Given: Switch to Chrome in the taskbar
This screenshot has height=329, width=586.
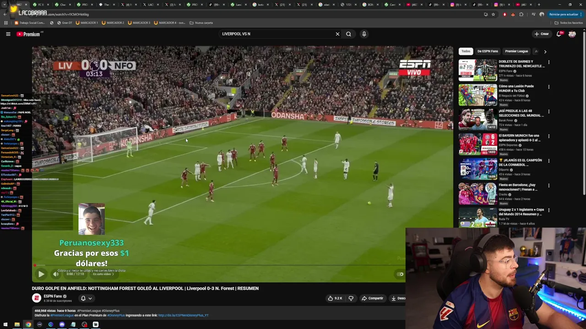Looking at the screenshot, I should [x=28, y=325].
